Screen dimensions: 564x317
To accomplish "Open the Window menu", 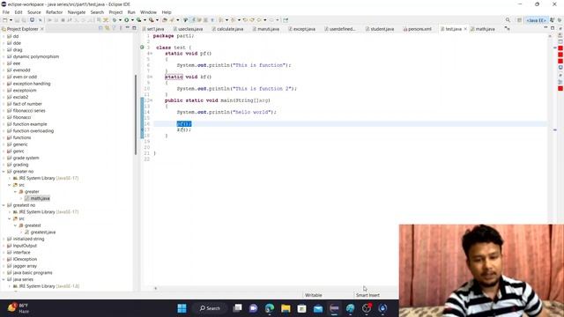I will pos(148,12).
